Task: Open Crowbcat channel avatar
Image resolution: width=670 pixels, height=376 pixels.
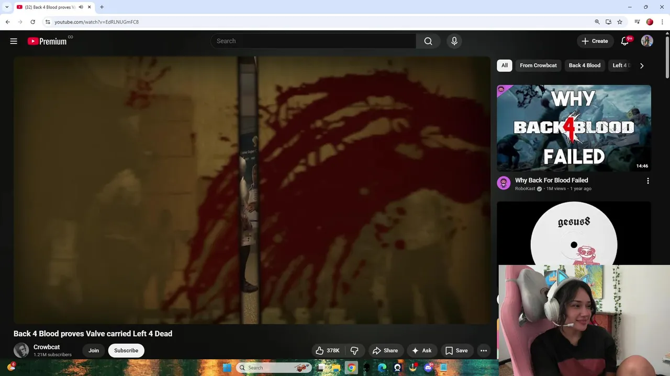Action: tap(21, 350)
